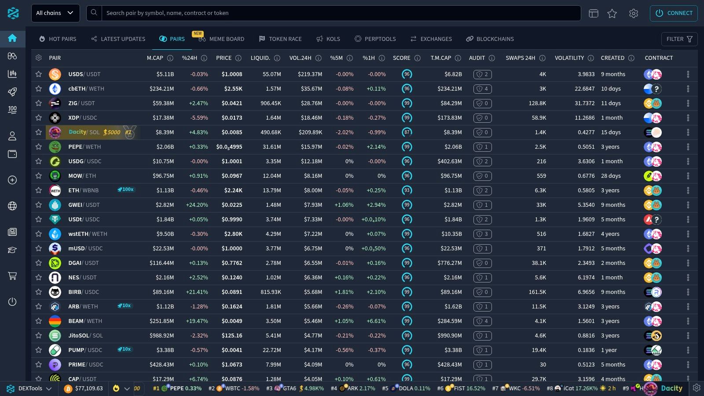Favorite the PUMP/USDC pair star
704x396 pixels.
click(39, 350)
